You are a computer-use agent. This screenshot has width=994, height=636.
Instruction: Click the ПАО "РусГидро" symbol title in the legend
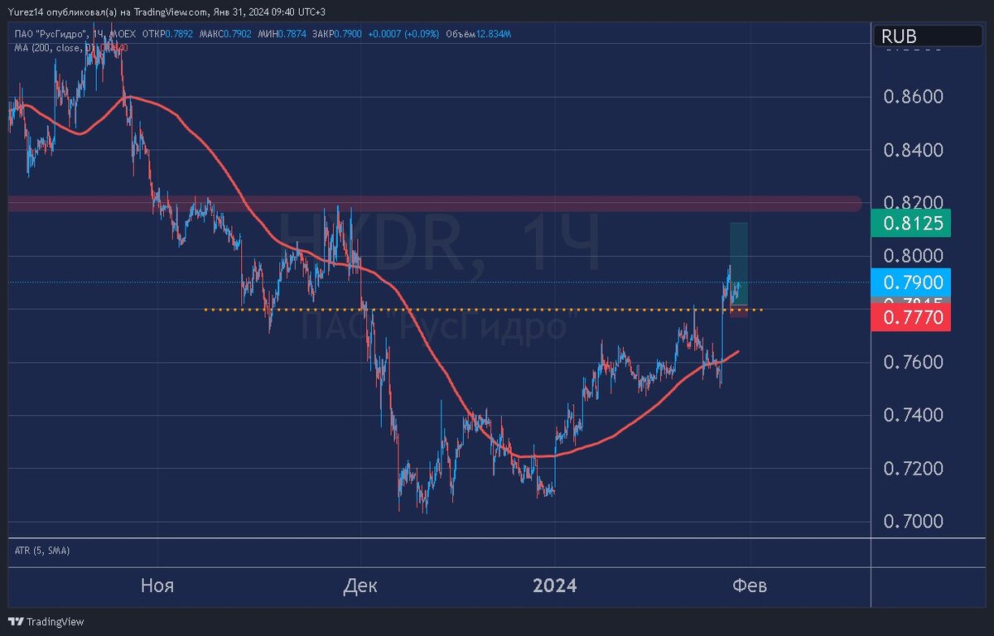coord(51,34)
